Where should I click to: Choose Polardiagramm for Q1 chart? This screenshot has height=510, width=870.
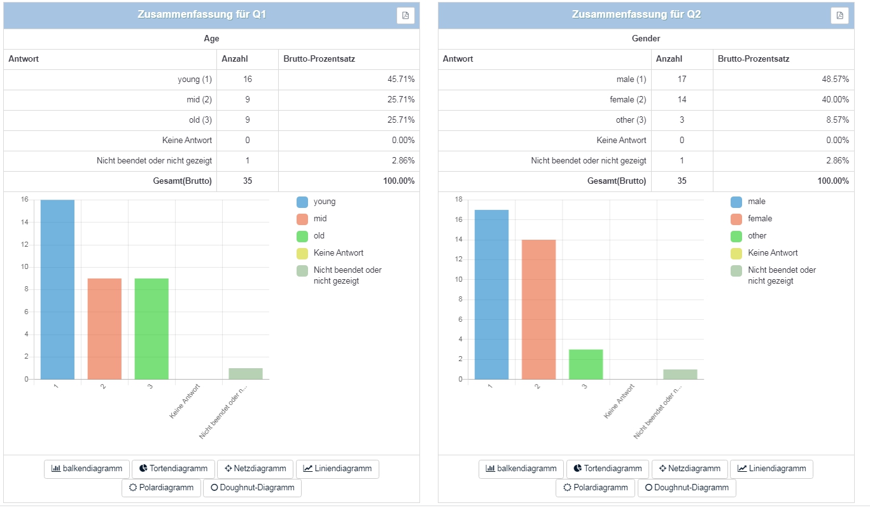(x=161, y=488)
